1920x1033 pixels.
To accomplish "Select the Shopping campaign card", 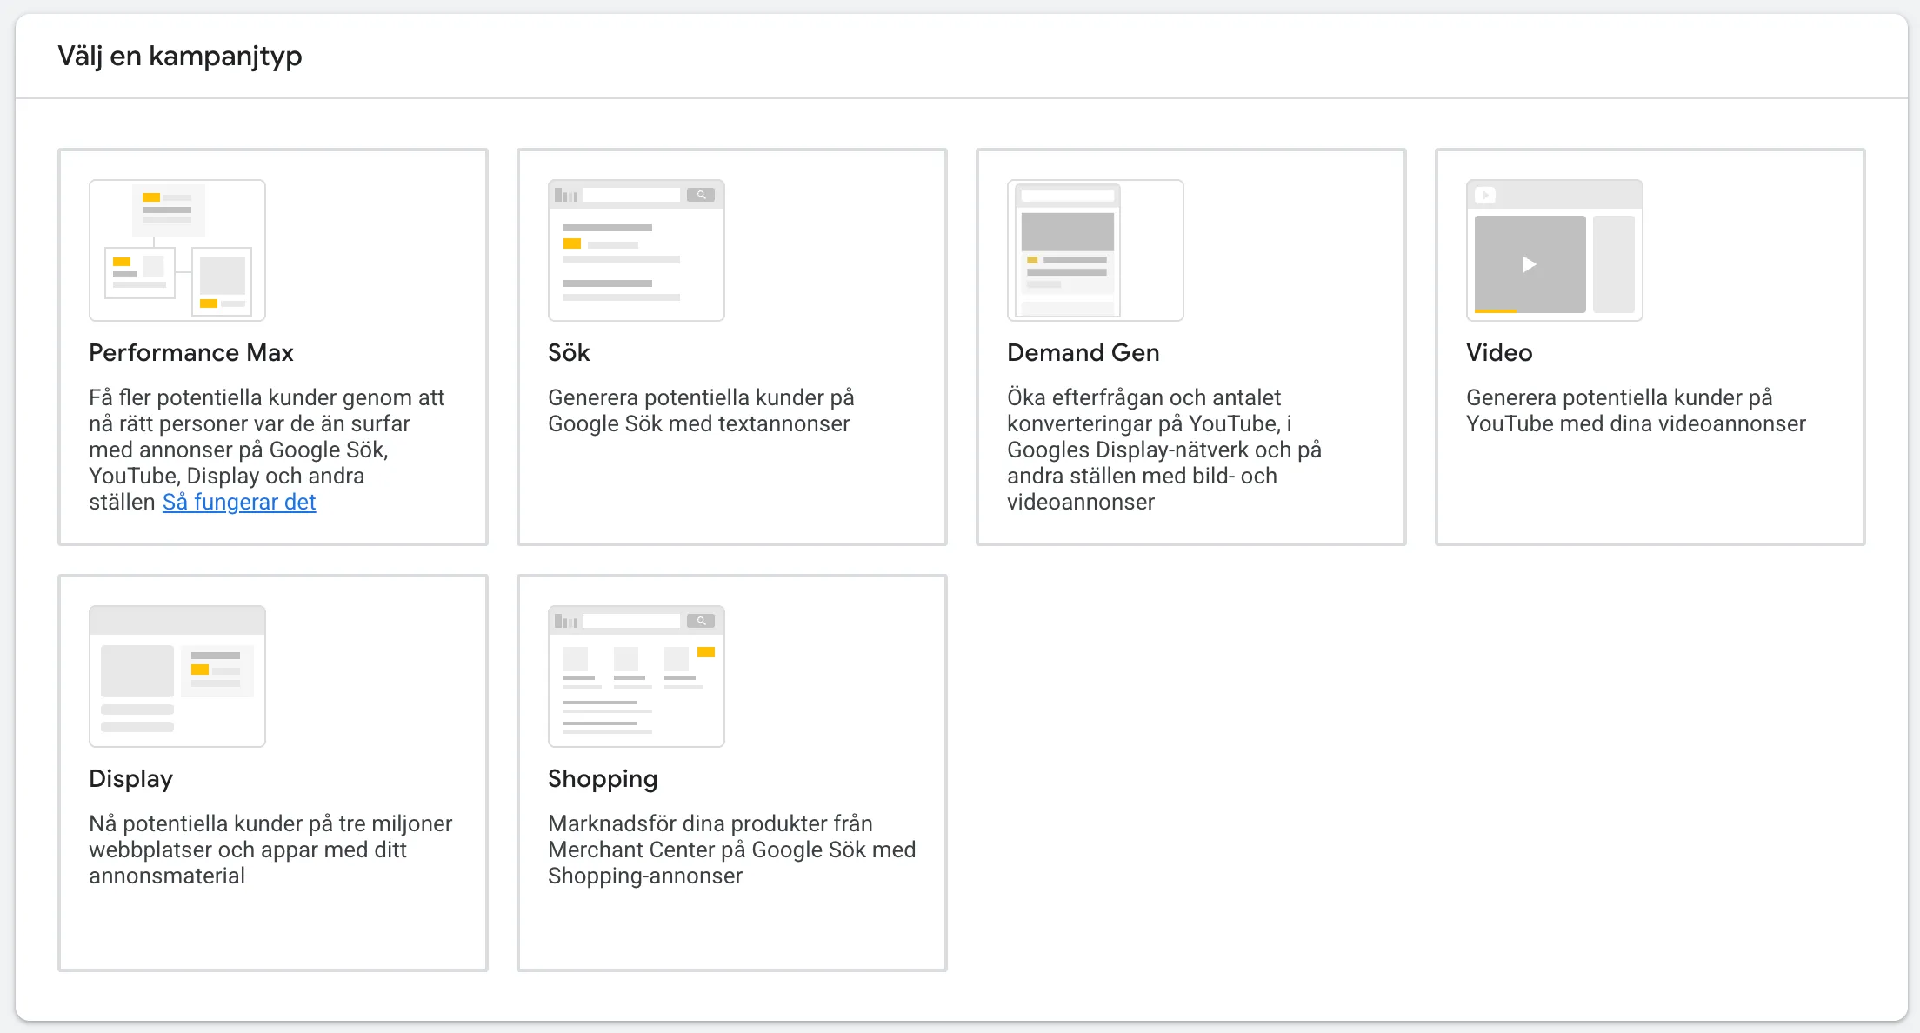I will 731,774.
